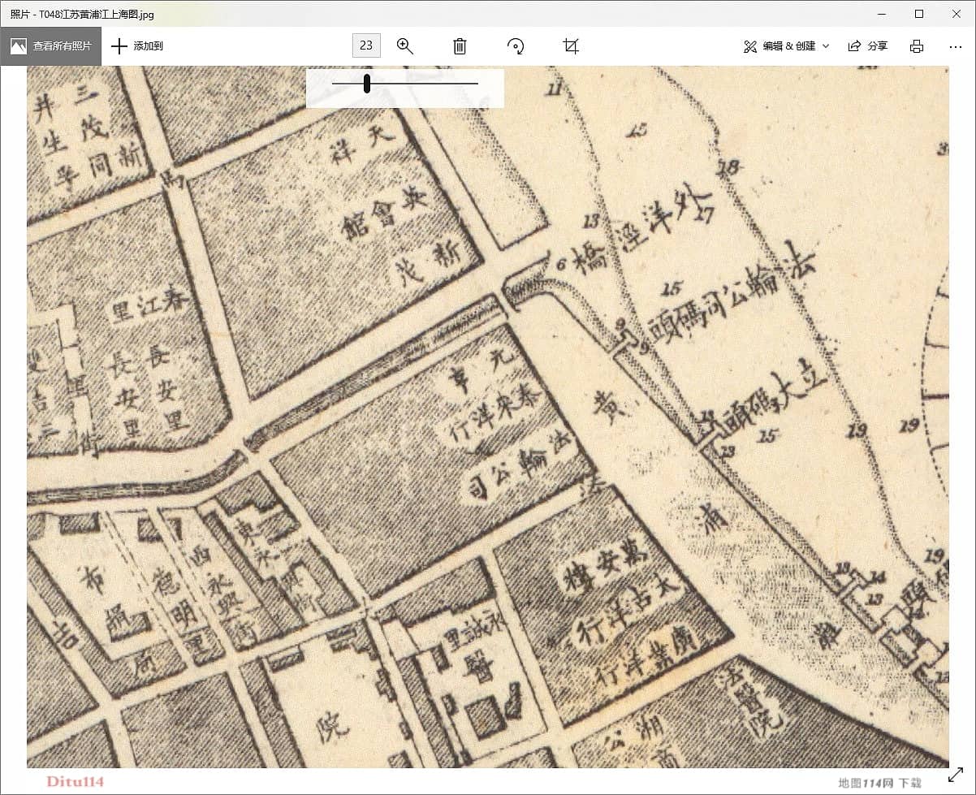Image resolution: width=976 pixels, height=795 pixels.
Task: Rotate the image using the rotate icon
Action: tap(516, 46)
